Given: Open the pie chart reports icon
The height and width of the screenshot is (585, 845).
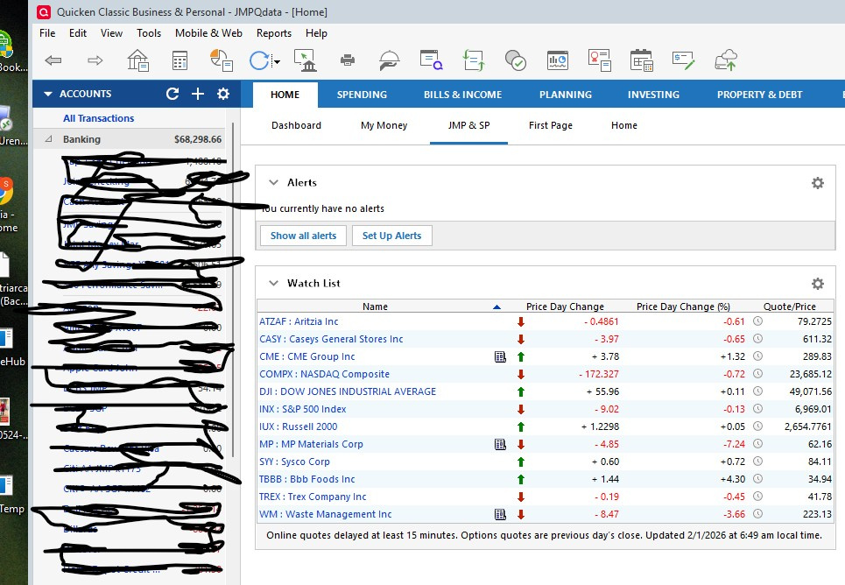Looking at the screenshot, I should pos(221,60).
